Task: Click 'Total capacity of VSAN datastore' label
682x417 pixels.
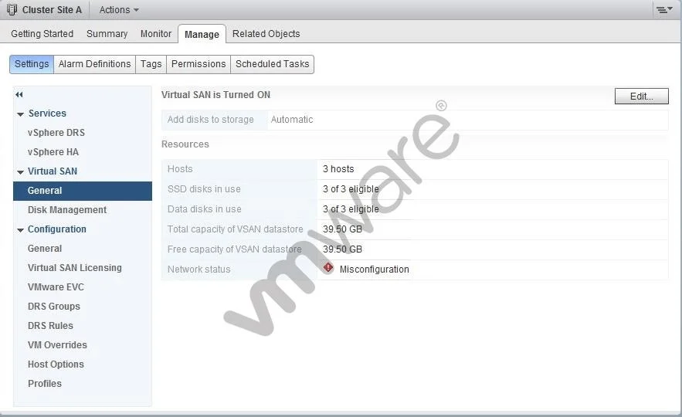Action: tap(236, 229)
